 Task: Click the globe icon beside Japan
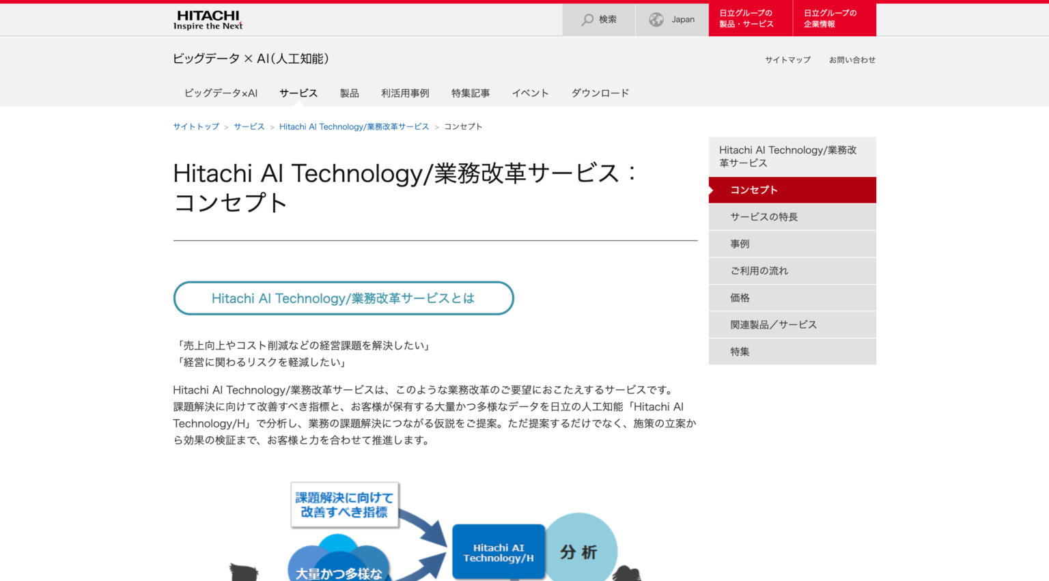(656, 20)
